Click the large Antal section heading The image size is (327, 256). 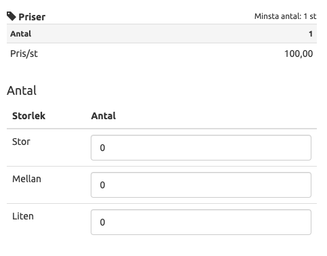pos(22,91)
